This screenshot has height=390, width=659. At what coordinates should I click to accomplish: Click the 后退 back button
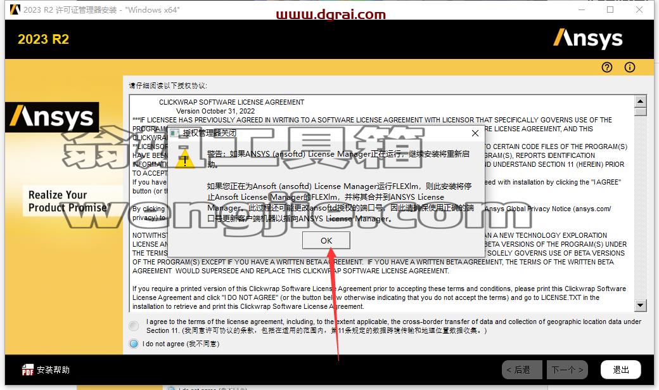click(521, 370)
